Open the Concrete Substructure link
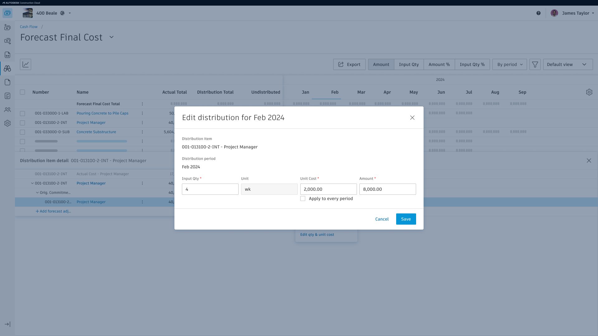Image resolution: width=598 pixels, height=336 pixels. click(x=96, y=132)
